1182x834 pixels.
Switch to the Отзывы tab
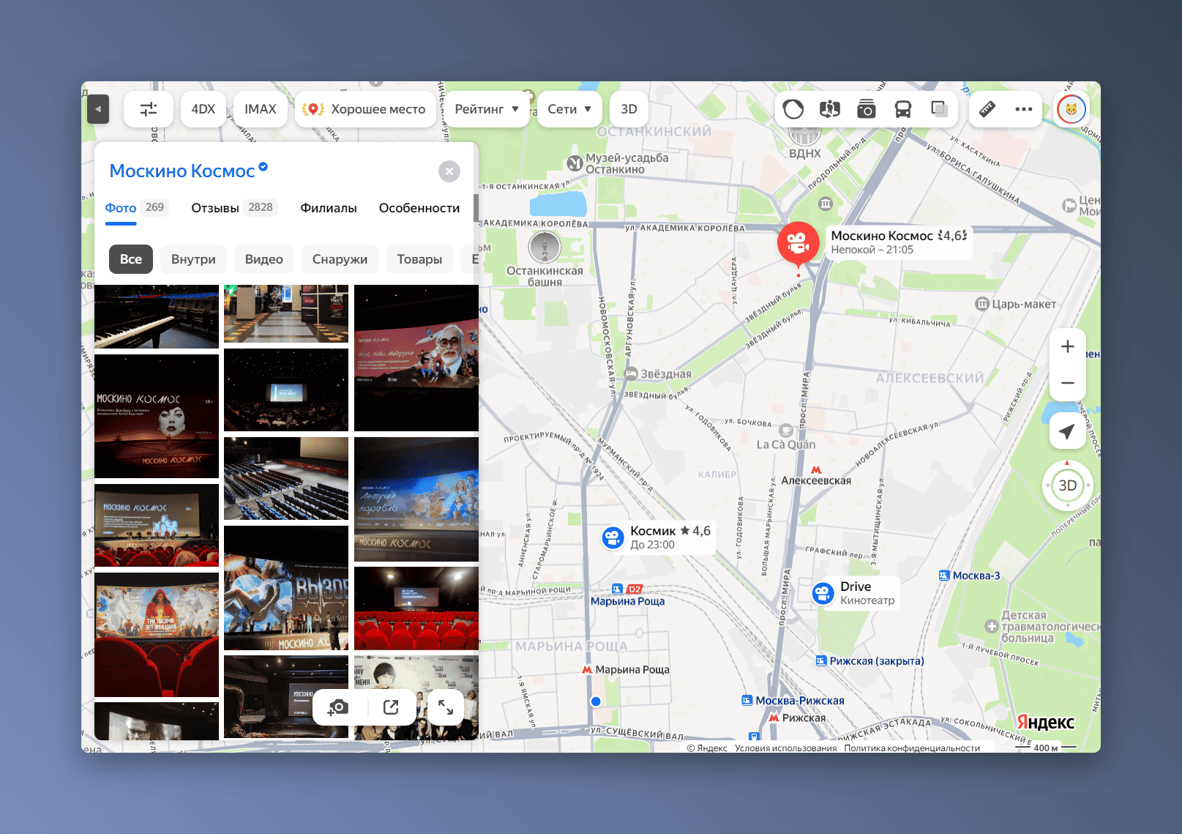[x=234, y=208]
